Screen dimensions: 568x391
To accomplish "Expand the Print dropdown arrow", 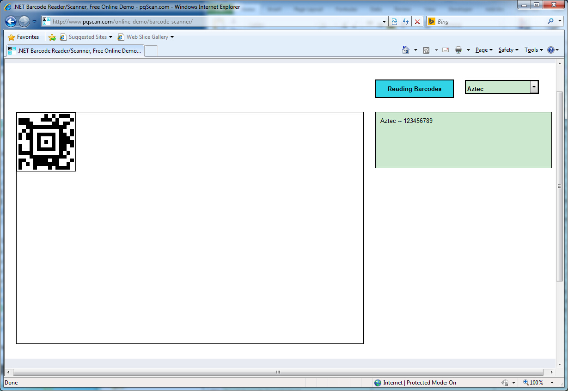I will click(x=468, y=50).
